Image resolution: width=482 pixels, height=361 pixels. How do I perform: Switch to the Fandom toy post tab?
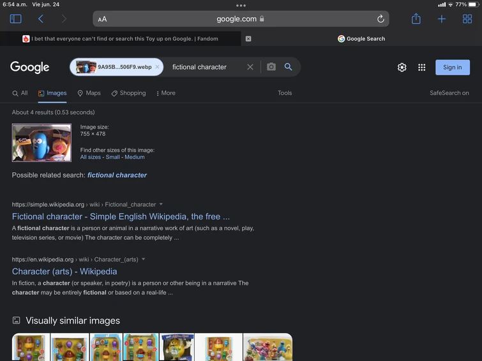pos(120,39)
